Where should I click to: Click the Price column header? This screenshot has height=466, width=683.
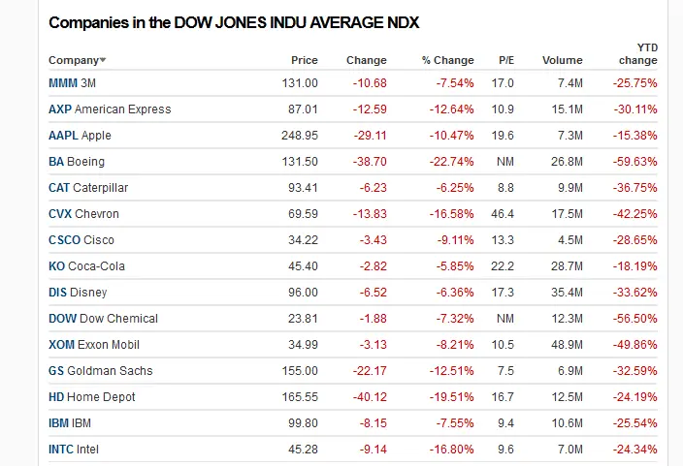point(304,60)
